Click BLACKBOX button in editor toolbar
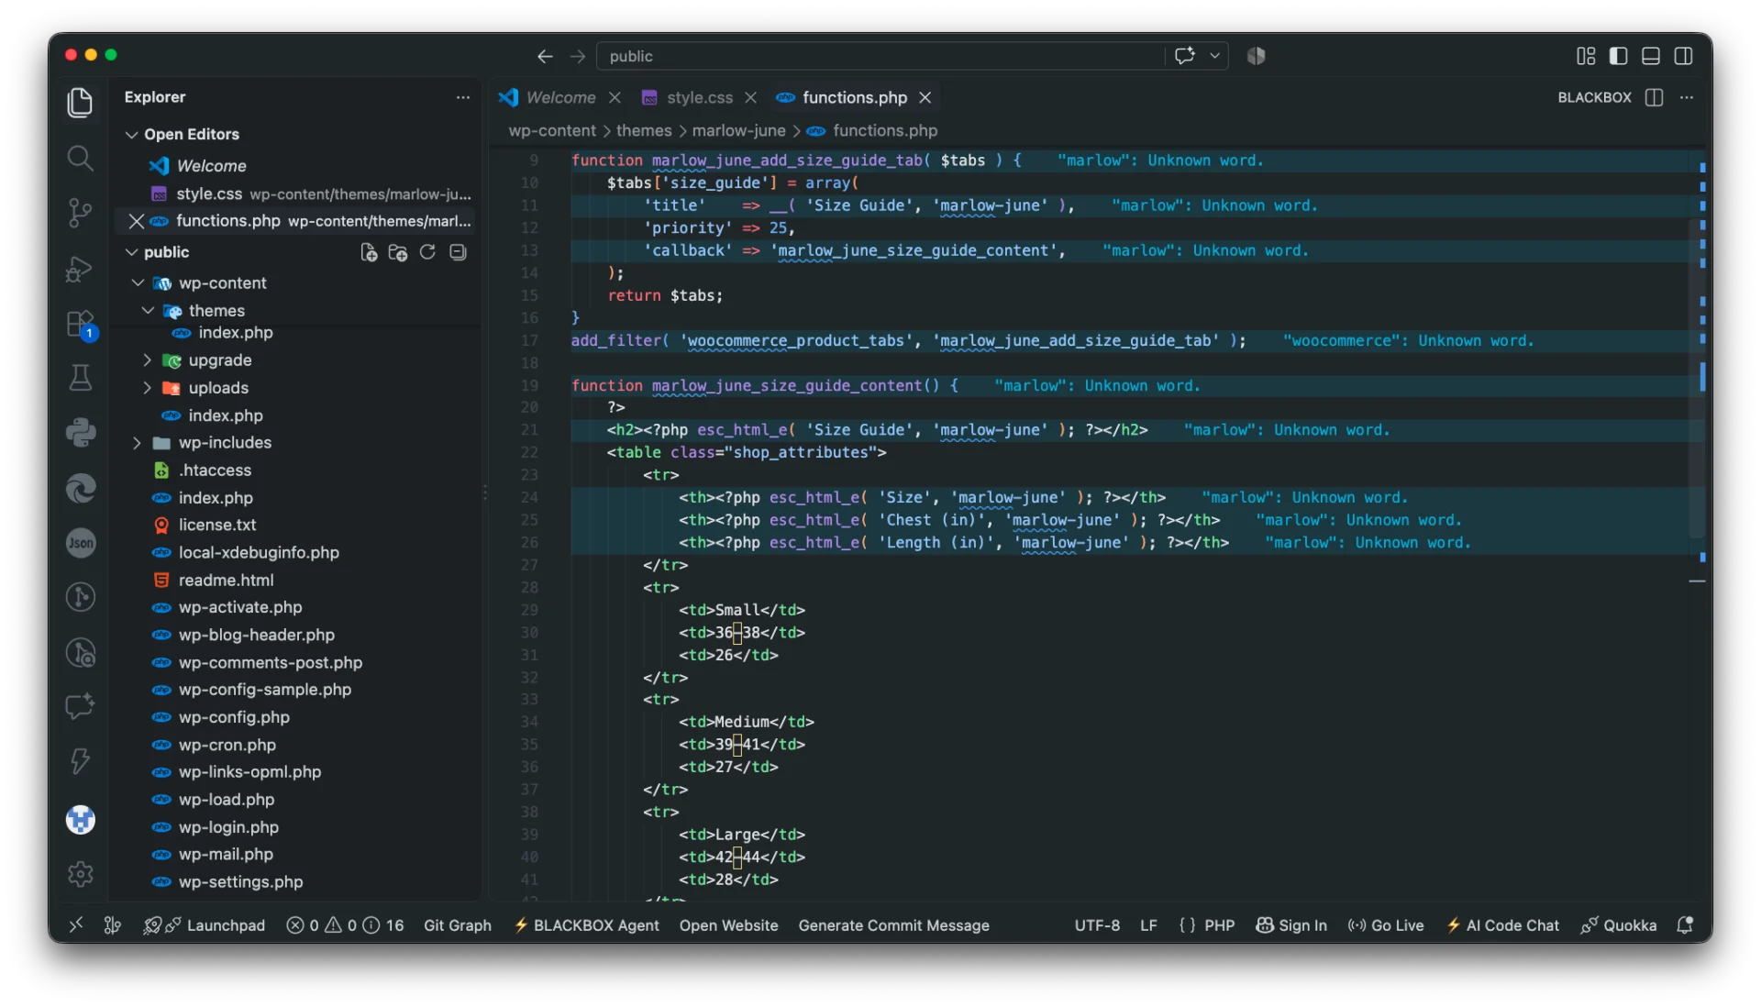 pyautogui.click(x=1594, y=97)
